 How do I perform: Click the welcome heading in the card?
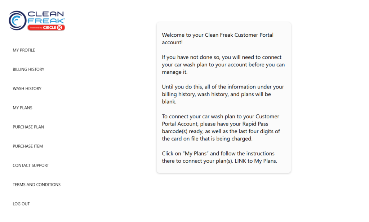(x=218, y=38)
